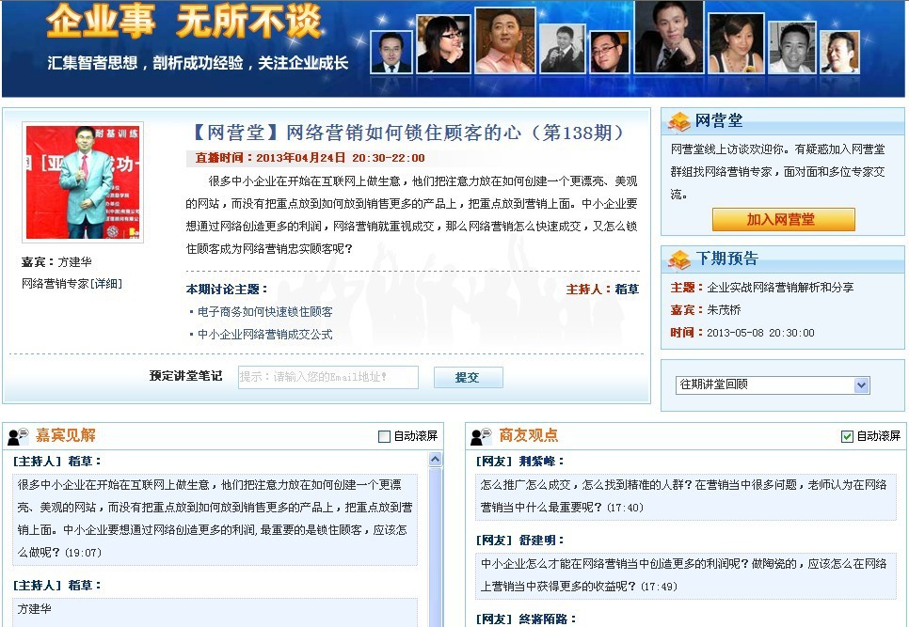The width and height of the screenshot is (909, 627).
Task: Click the 嘉宾见解 speaker icon
Action: click(x=19, y=436)
